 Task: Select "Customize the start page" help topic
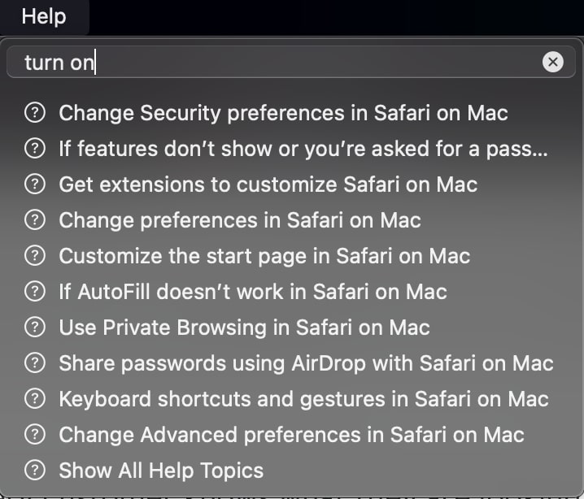click(264, 256)
